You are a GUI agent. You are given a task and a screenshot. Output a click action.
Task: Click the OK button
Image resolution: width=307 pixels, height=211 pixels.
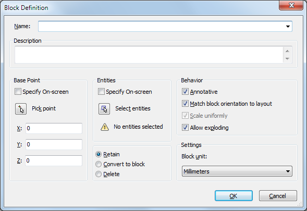pos(234,196)
